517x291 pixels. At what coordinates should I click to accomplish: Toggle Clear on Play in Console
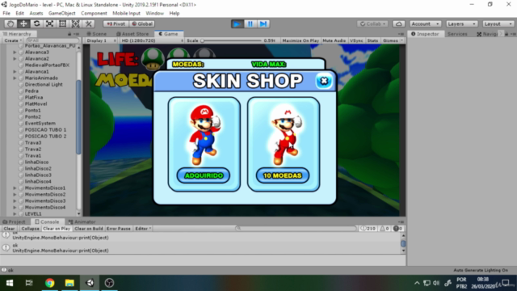(57, 228)
